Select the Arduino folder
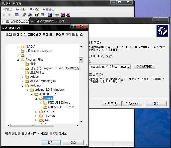Screen dimensions: 171x148 [x=35, y=85]
